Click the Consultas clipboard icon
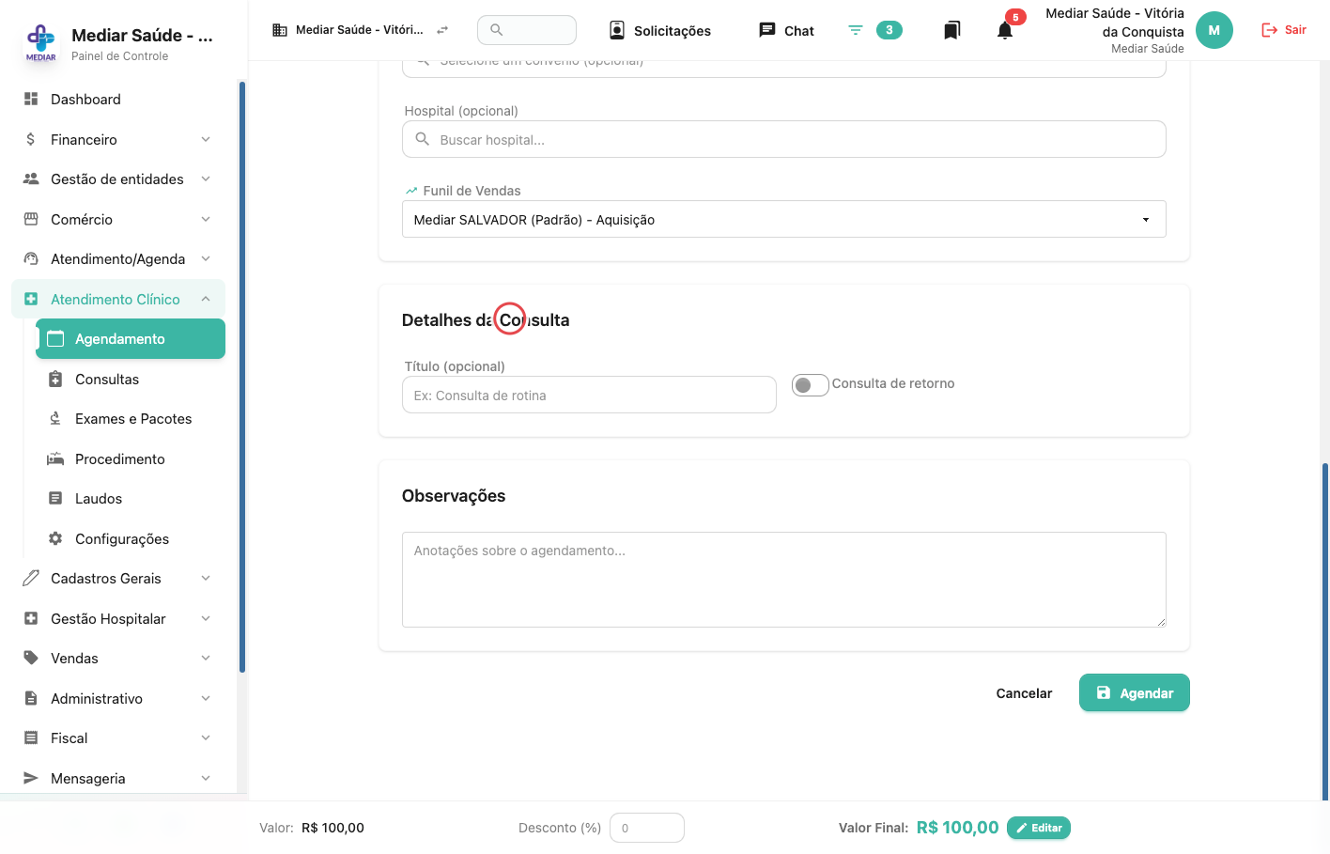1330x854 pixels. coord(55,379)
